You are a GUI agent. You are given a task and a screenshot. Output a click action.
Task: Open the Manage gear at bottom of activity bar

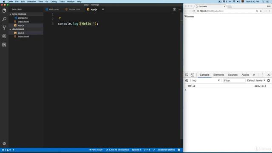coord(4,144)
